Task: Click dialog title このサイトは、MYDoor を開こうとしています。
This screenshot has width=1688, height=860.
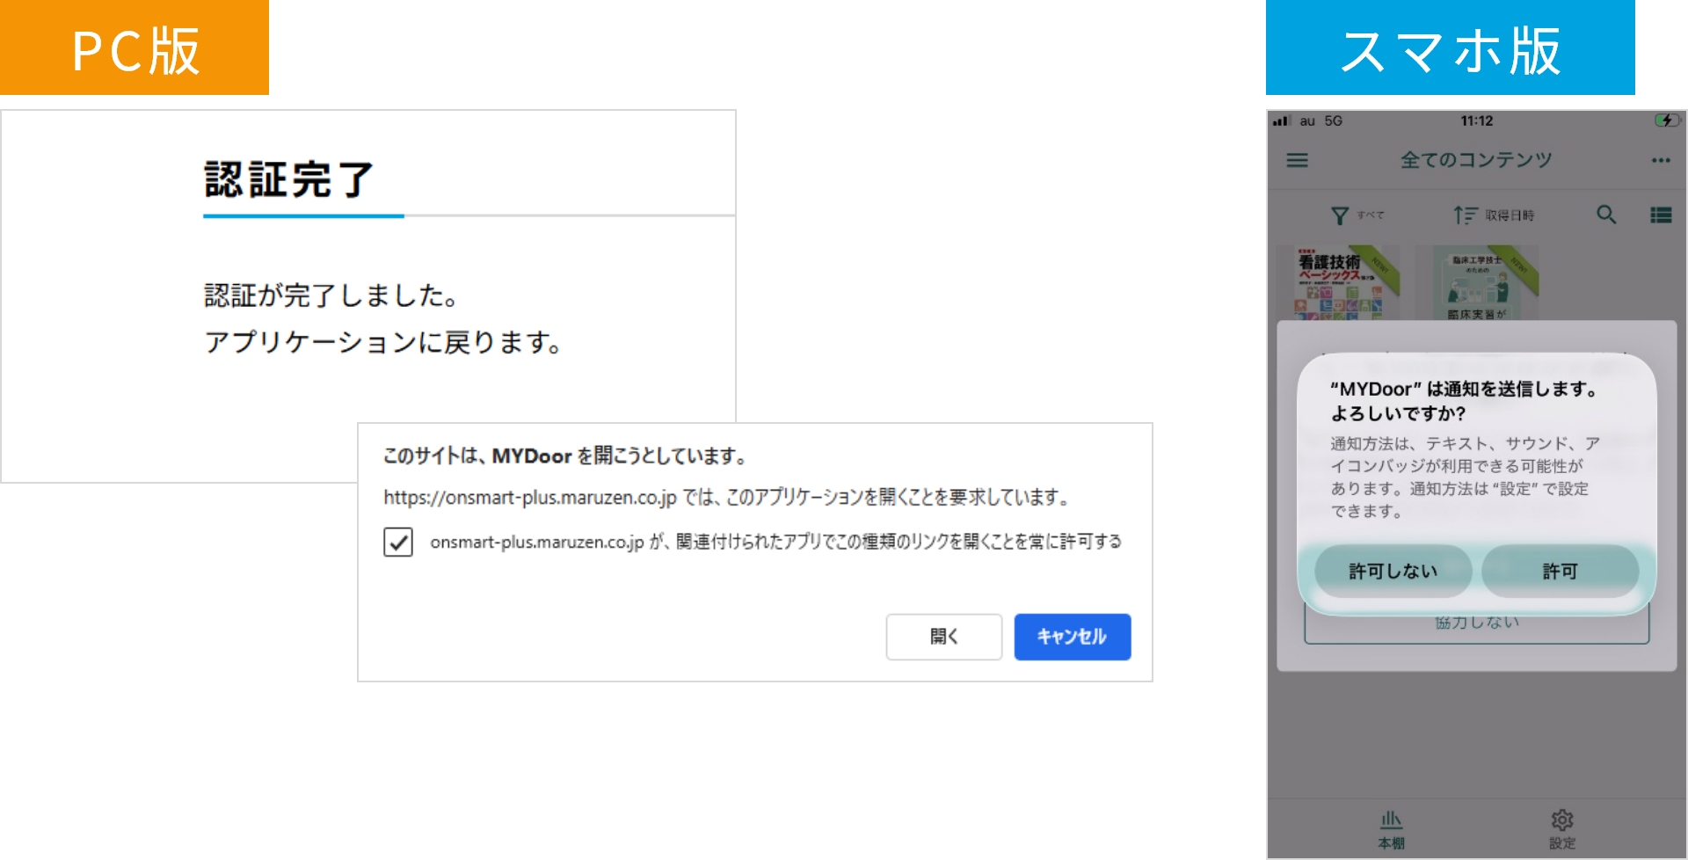Action: [565, 456]
